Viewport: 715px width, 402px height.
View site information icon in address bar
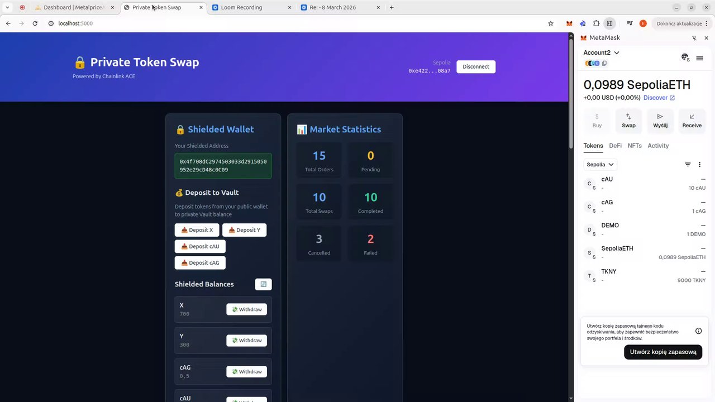click(x=51, y=23)
